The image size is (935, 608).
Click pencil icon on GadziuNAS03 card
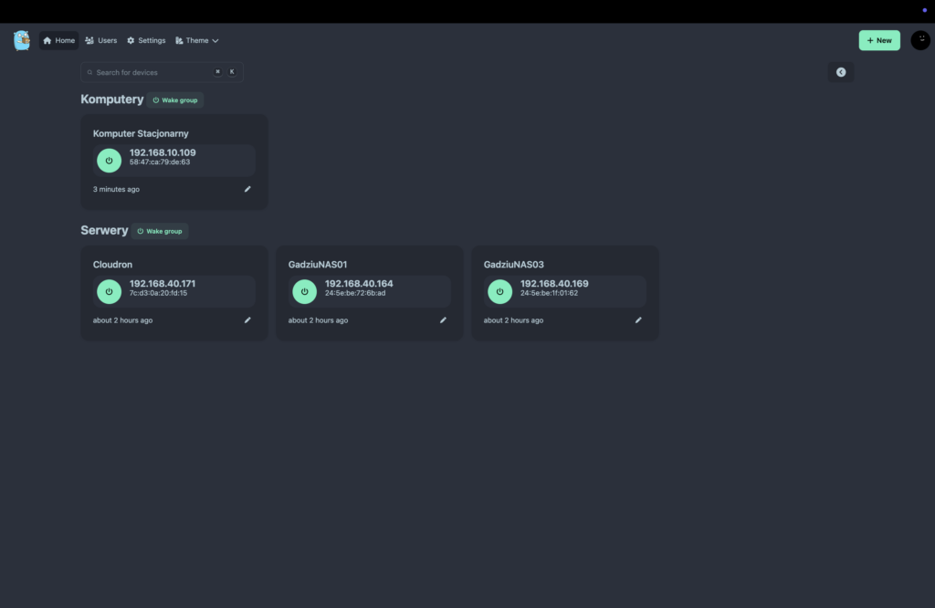pos(638,320)
